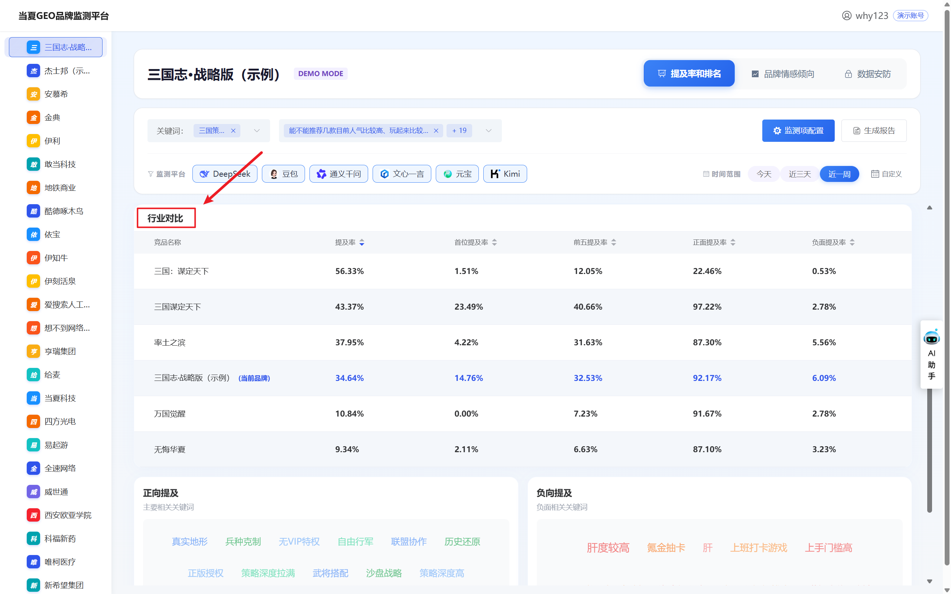Click the 安慕希 brand icon in sidebar
This screenshot has width=951, height=594.
pos(33,94)
